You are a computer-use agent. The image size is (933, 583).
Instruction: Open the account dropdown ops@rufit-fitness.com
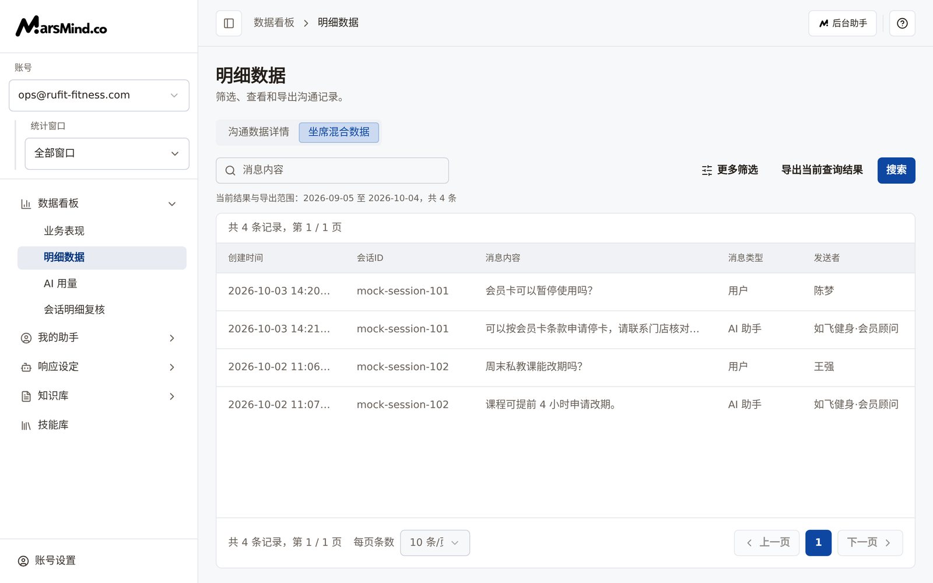[99, 96]
